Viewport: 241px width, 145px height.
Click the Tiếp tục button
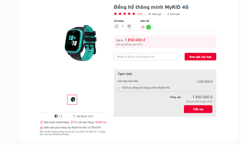point(198,109)
